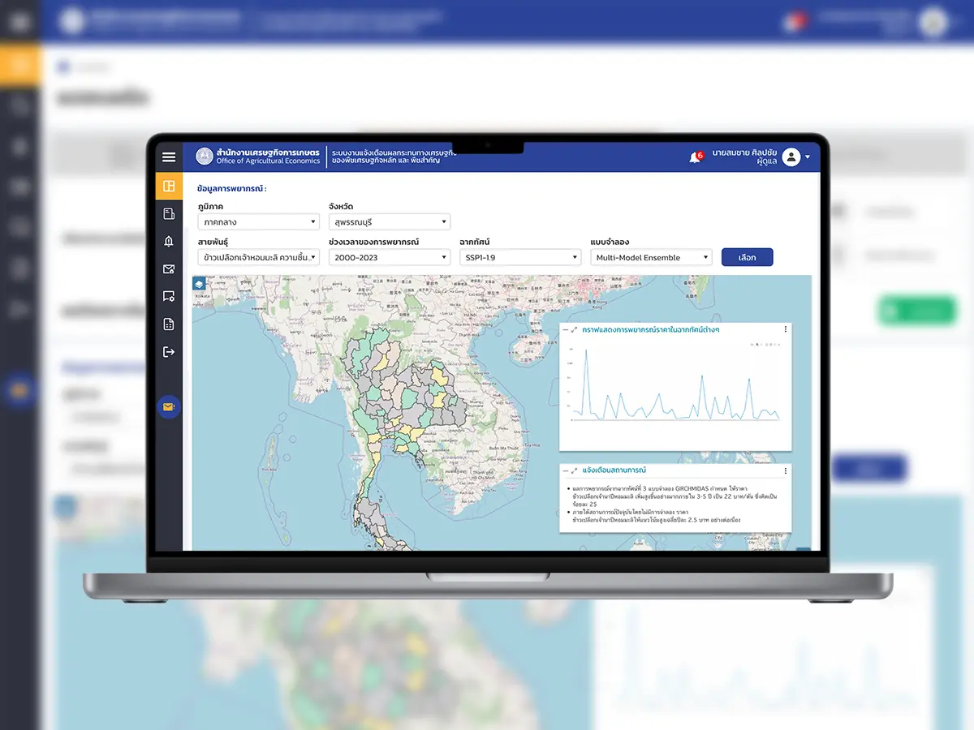
Task: Expand the Multi-Model Ensemble model dropdown
Action: click(651, 258)
